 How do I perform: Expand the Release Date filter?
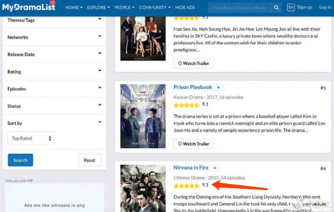(x=54, y=54)
